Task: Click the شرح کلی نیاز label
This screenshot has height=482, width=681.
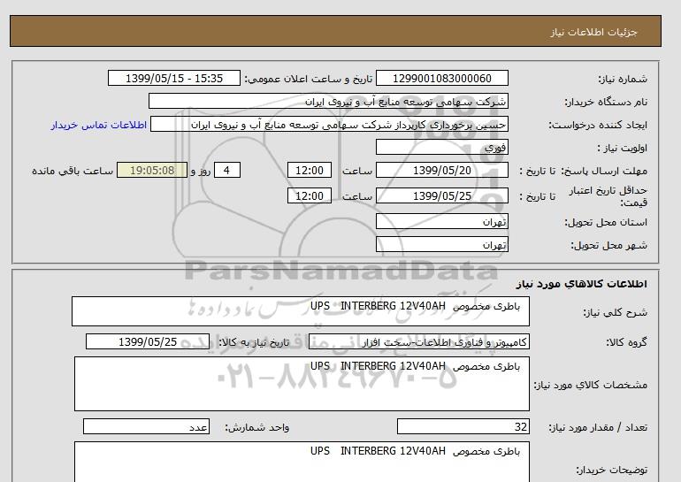Action: (615, 312)
